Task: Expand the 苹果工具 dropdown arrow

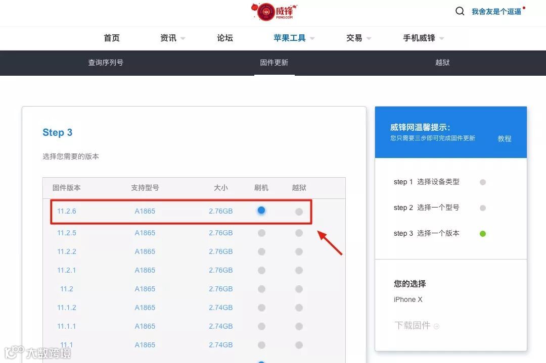Action: 312,38
